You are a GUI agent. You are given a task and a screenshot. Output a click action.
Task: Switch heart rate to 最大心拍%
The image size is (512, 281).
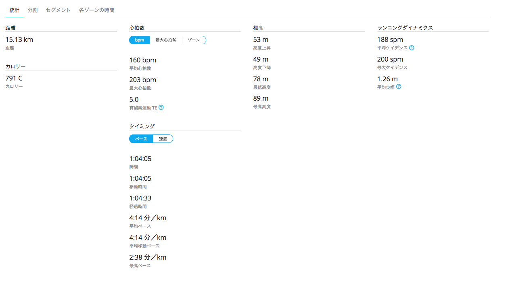coord(166,40)
